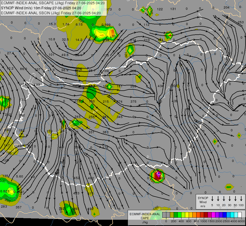The width and height of the screenshot is (246, 226).
Task: Click the 1500 colorbar tick label
Action: 211,221
